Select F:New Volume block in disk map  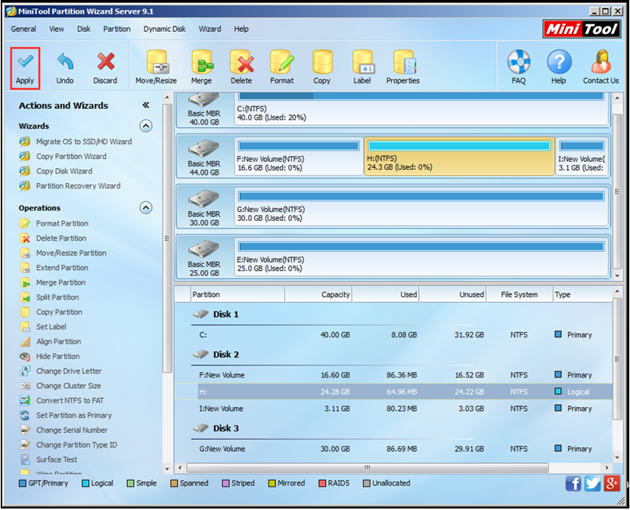tap(299, 157)
